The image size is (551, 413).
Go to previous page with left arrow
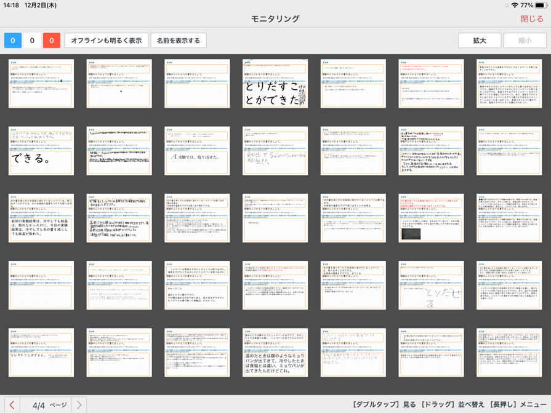(x=12, y=404)
